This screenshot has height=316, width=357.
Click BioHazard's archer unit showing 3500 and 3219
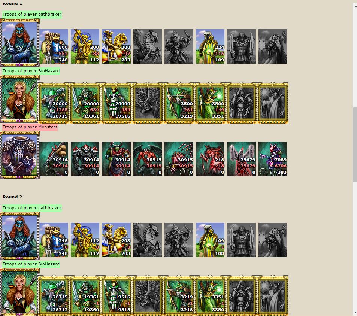coord(179,103)
